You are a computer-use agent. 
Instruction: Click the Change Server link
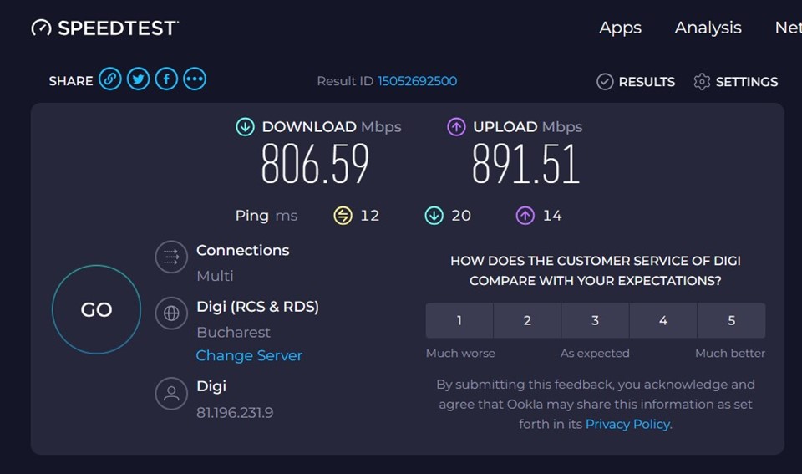249,355
